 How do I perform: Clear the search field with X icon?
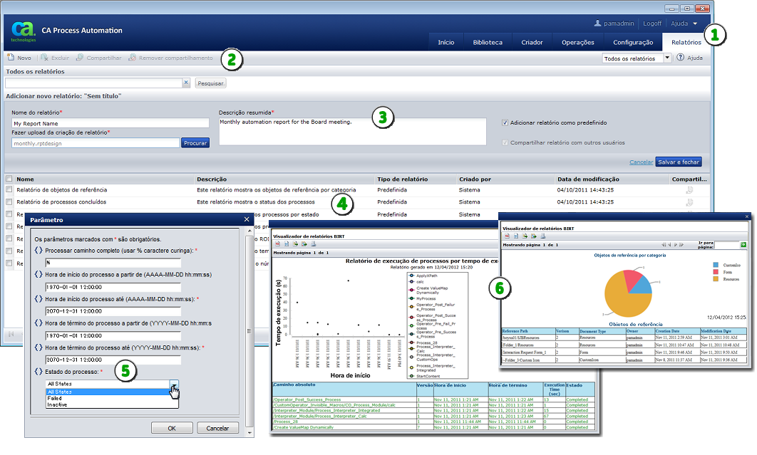pyautogui.click(x=186, y=83)
